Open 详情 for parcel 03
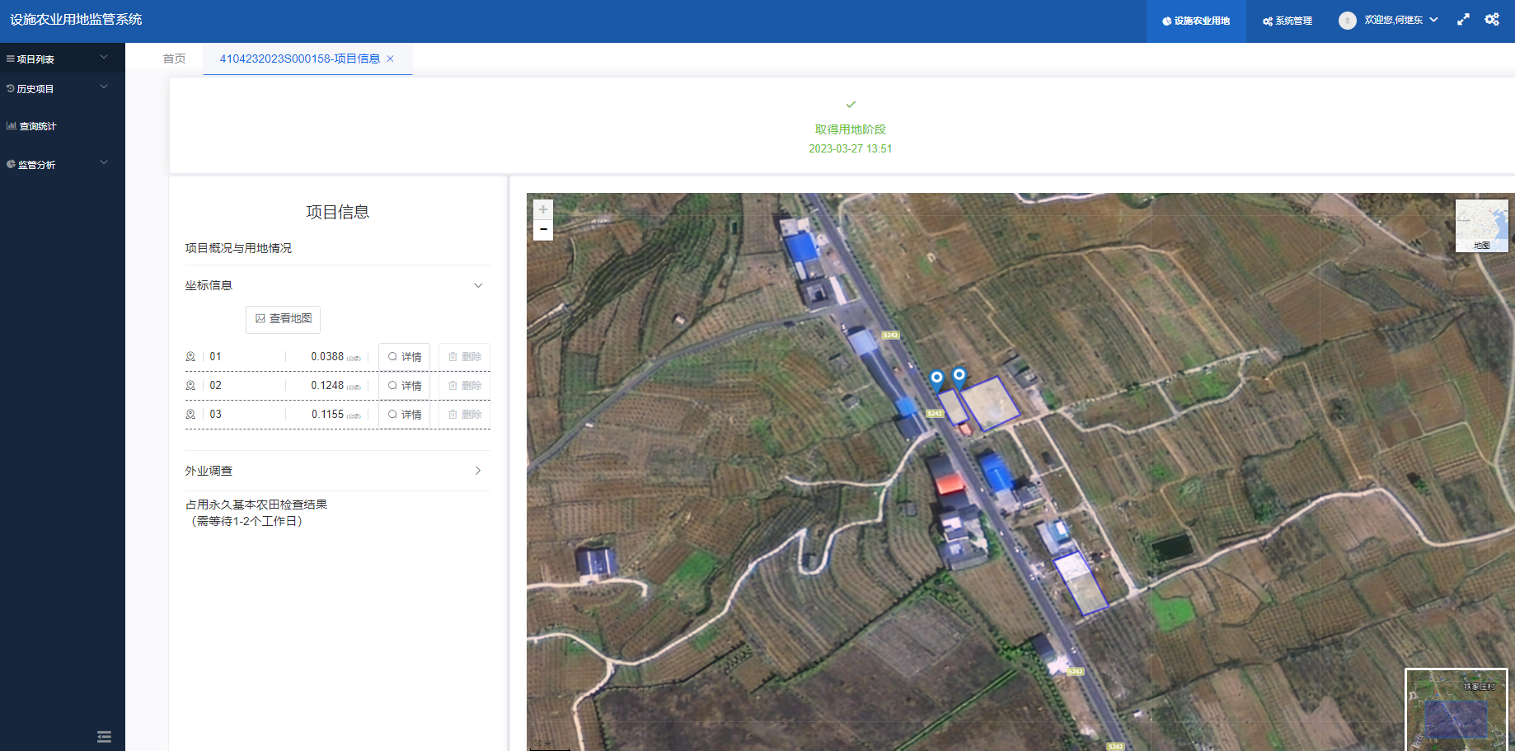 [404, 415]
